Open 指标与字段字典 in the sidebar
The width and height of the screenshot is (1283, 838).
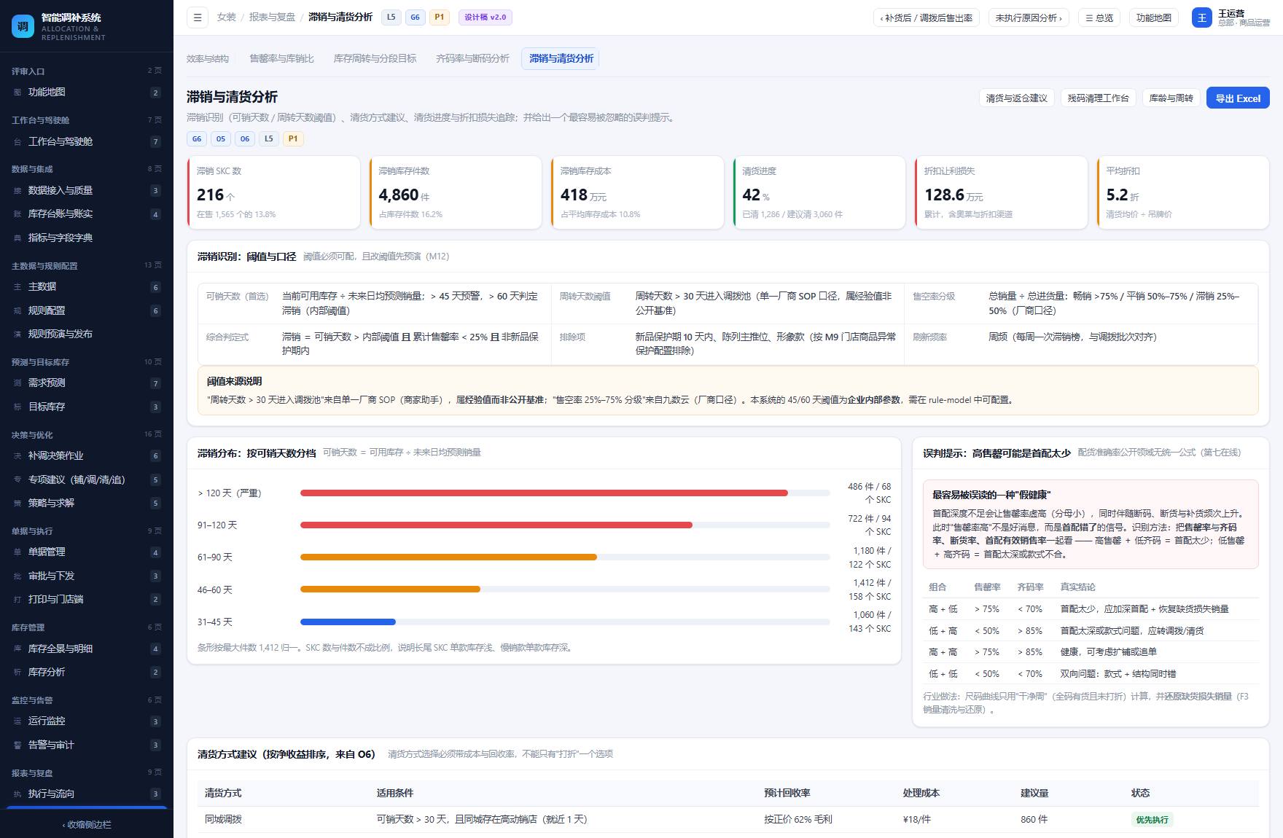coord(87,238)
